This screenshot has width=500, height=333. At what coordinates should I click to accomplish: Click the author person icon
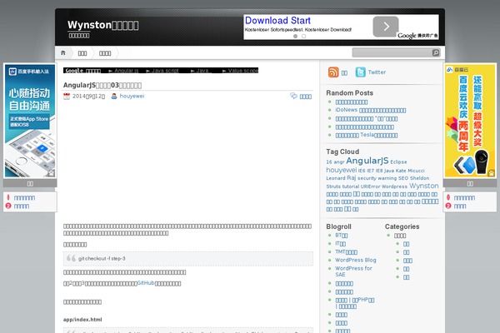(114, 97)
